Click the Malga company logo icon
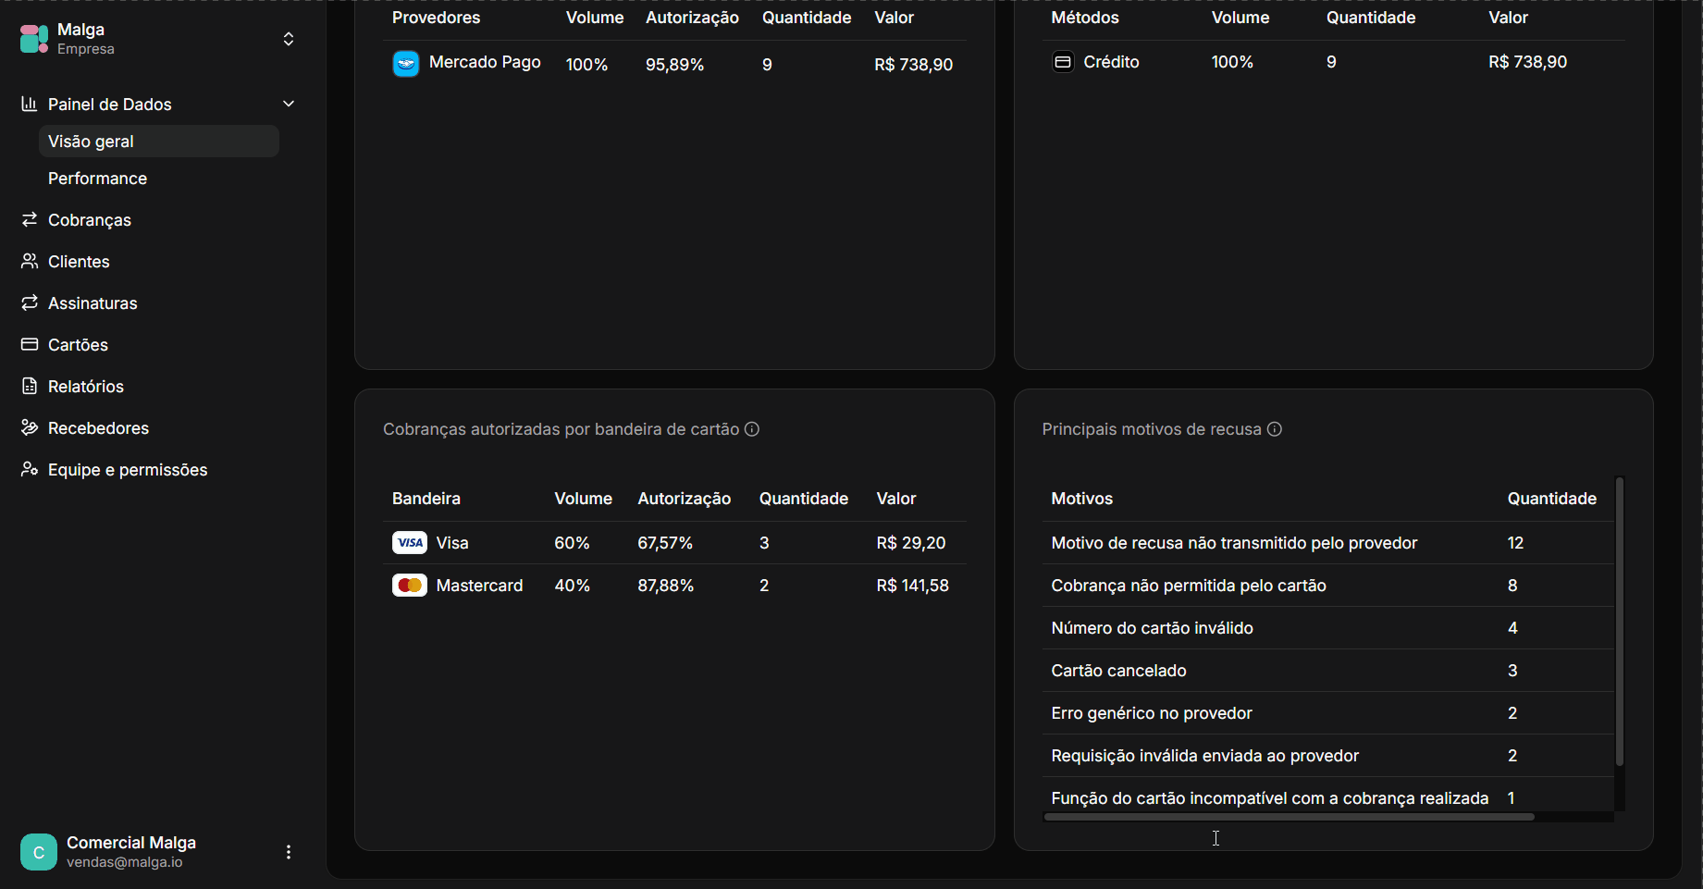Viewport: 1703px width, 889px height. pyautogui.click(x=34, y=39)
